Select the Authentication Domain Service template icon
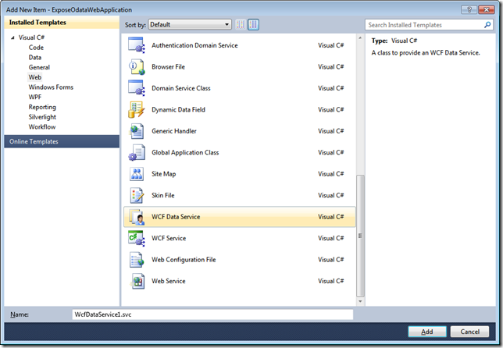Image resolution: width=503 pixels, height=348 pixels. [137, 45]
